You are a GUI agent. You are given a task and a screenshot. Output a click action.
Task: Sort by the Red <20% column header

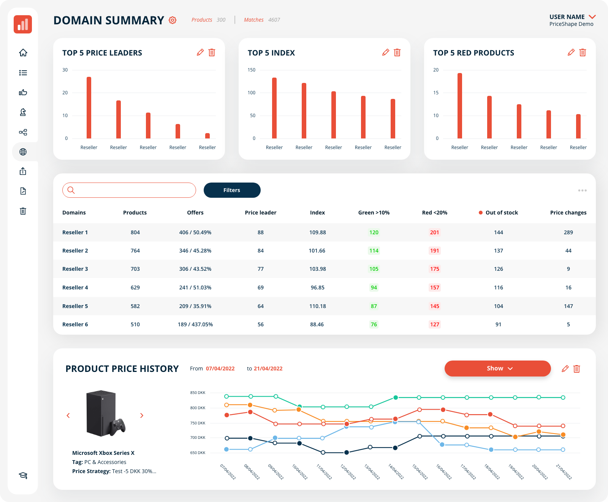pos(435,213)
